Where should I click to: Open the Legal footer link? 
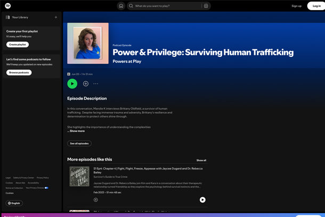click(8, 178)
